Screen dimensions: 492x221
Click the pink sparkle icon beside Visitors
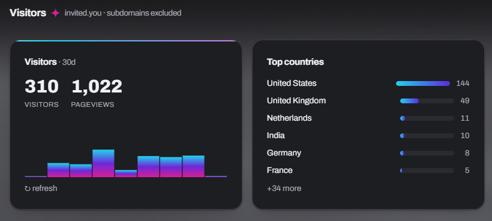point(56,13)
